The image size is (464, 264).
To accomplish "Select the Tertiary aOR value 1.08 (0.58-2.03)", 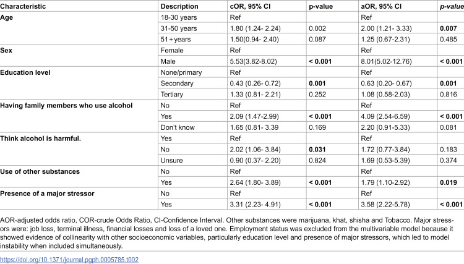I will pyautogui.click(x=385, y=95).
